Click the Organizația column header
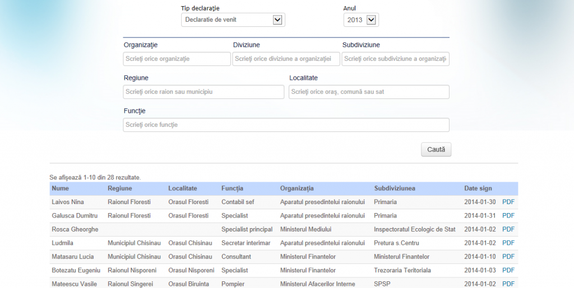This screenshot has width=574, height=288. coord(297,188)
